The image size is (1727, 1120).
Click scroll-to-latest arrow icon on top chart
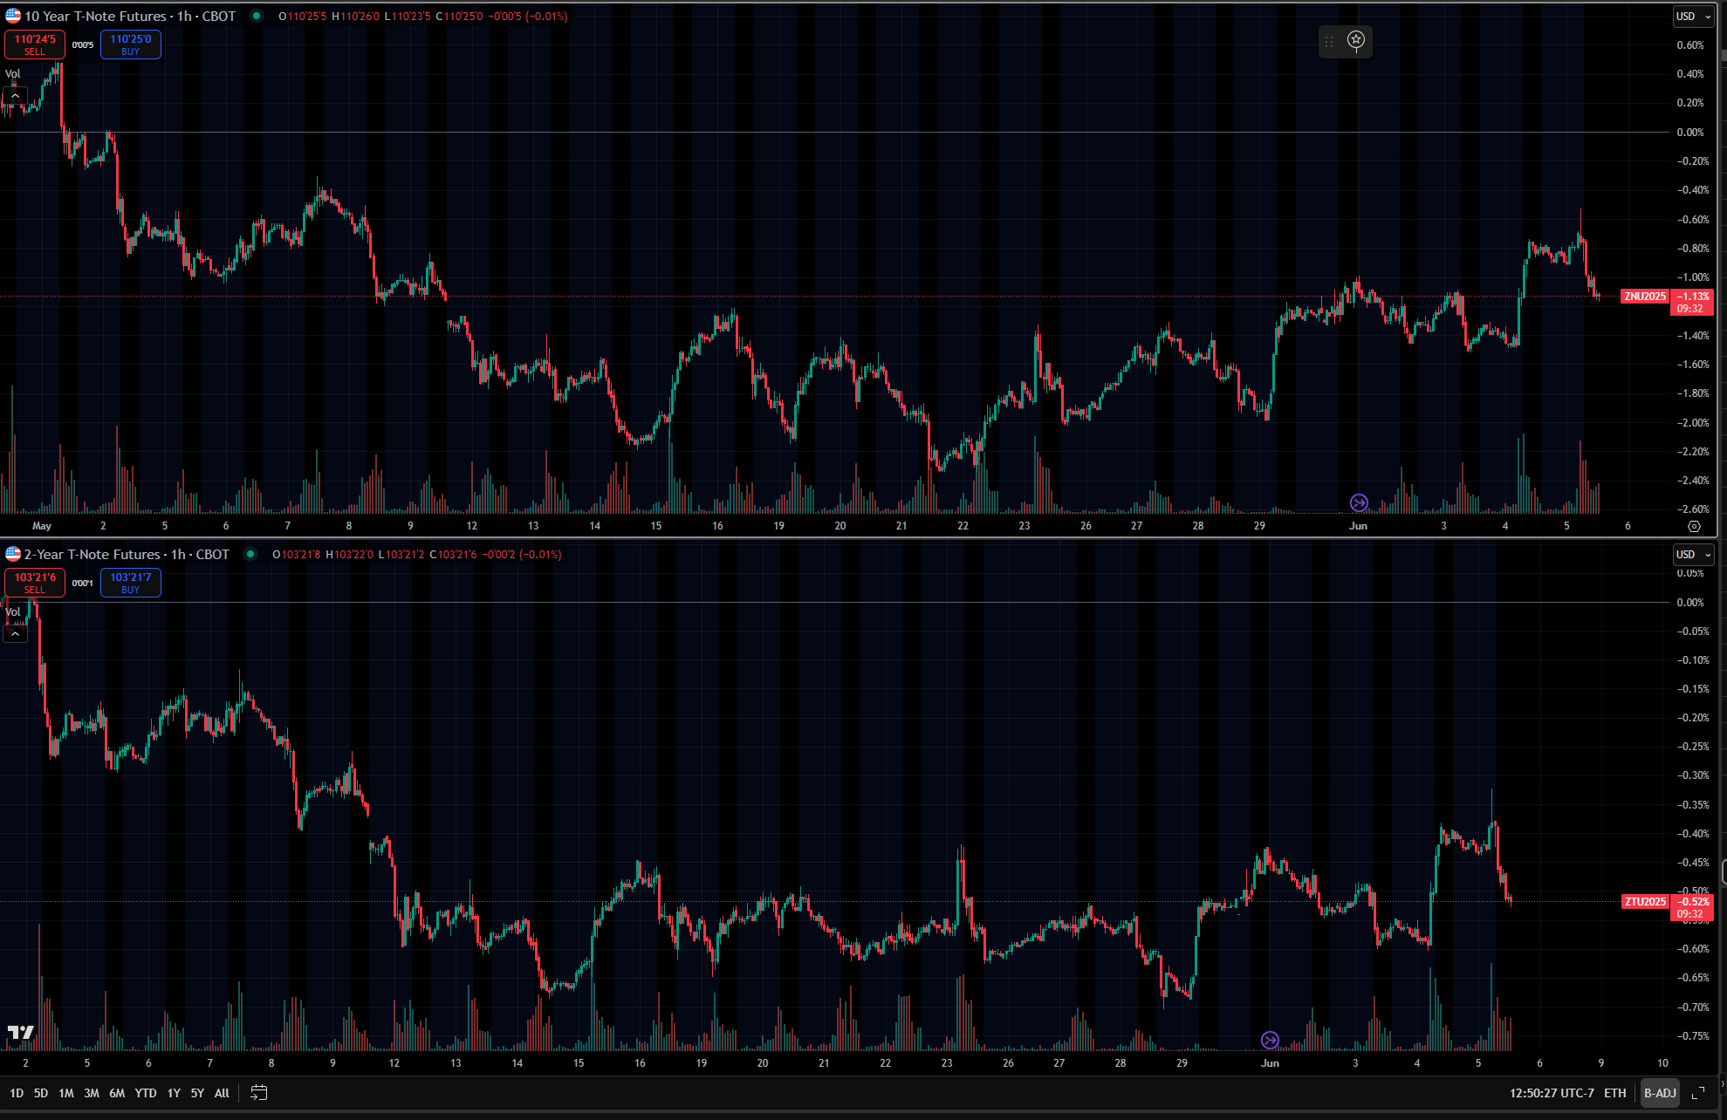1359,502
